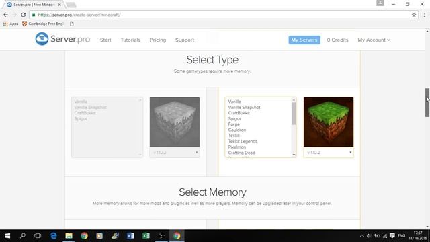Open the Apps bookmarks shortcut
The width and height of the screenshot is (430, 242).
click(x=11, y=24)
